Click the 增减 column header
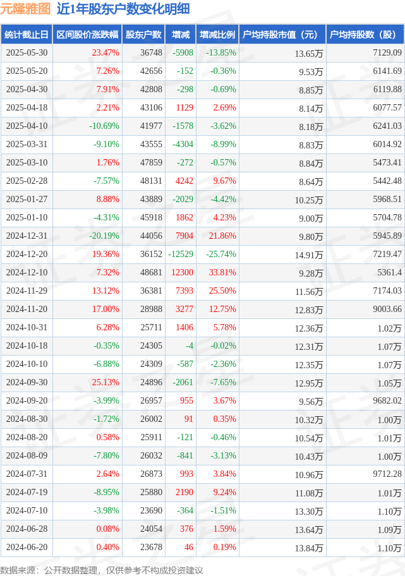 pos(181,35)
